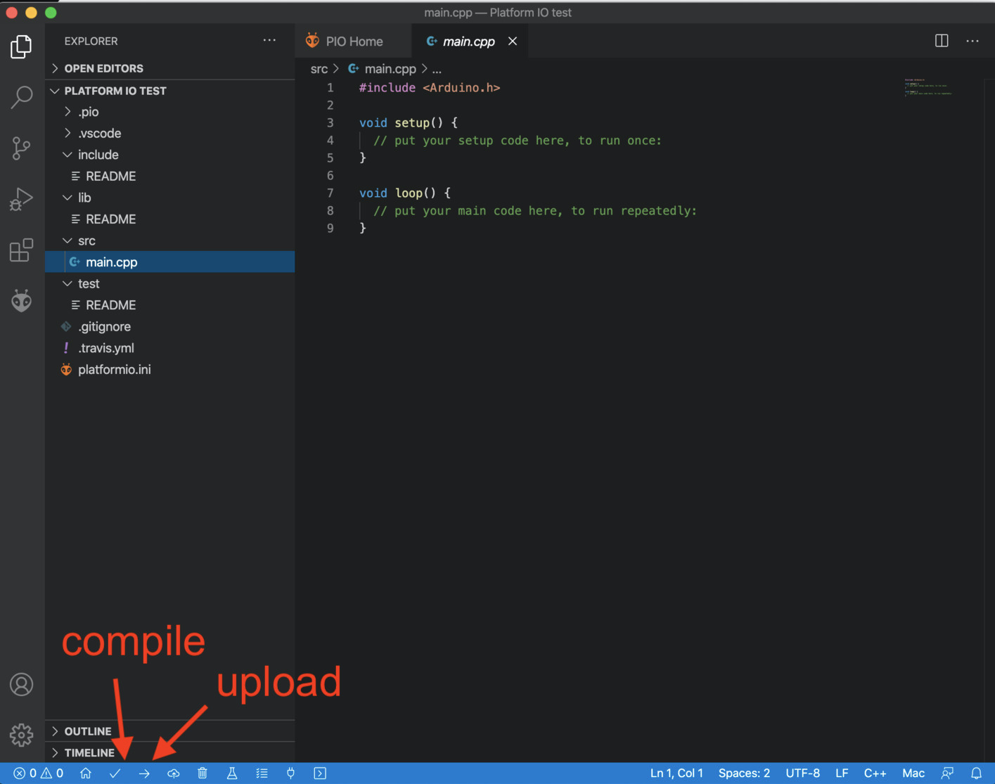Change end-of-line sequence LF
Viewport: 995px width, 784px height.
pos(842,773)
